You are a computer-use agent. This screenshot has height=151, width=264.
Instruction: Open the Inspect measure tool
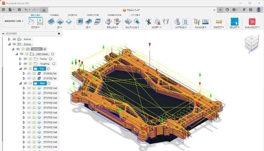[x=218, y=22]
